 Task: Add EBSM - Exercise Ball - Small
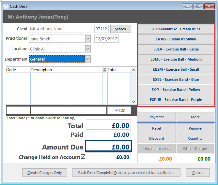coord(176,69)
